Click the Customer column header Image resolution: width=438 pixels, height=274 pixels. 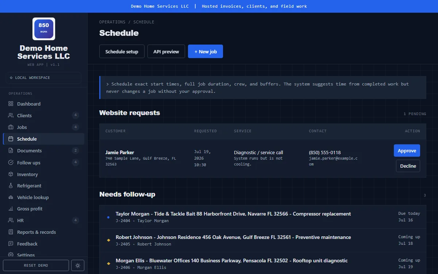[x=115, y=131]
